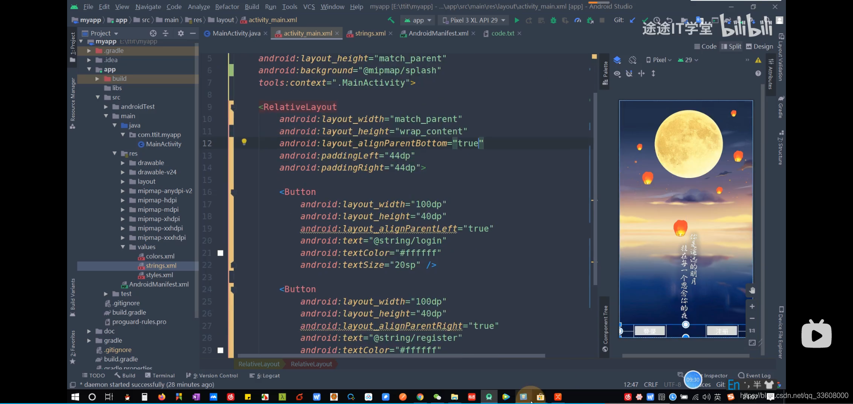Viewport: 853px width, 404px height.
Task: Open the Terminal tool window
Action: [x=160, y=376]
